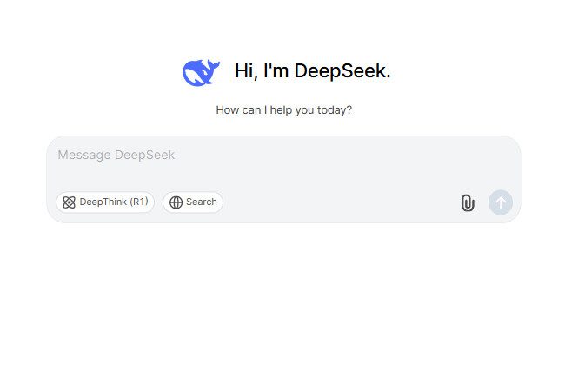Viewport: 565px width, 391px height.
Task: Toggle DeepThink (R1) reasoning mode
Action: click(x=105, y=202)
